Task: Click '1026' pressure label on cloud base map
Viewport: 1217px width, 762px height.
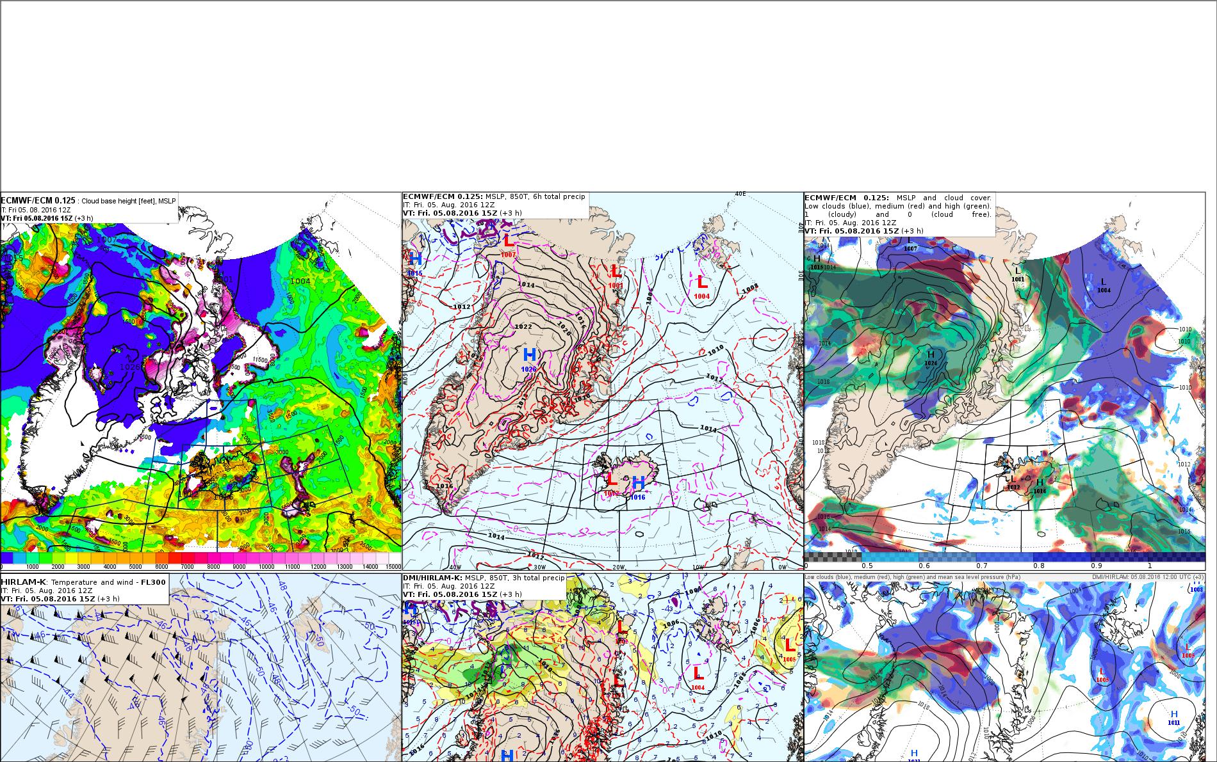Action: click(x=129, y=367)
